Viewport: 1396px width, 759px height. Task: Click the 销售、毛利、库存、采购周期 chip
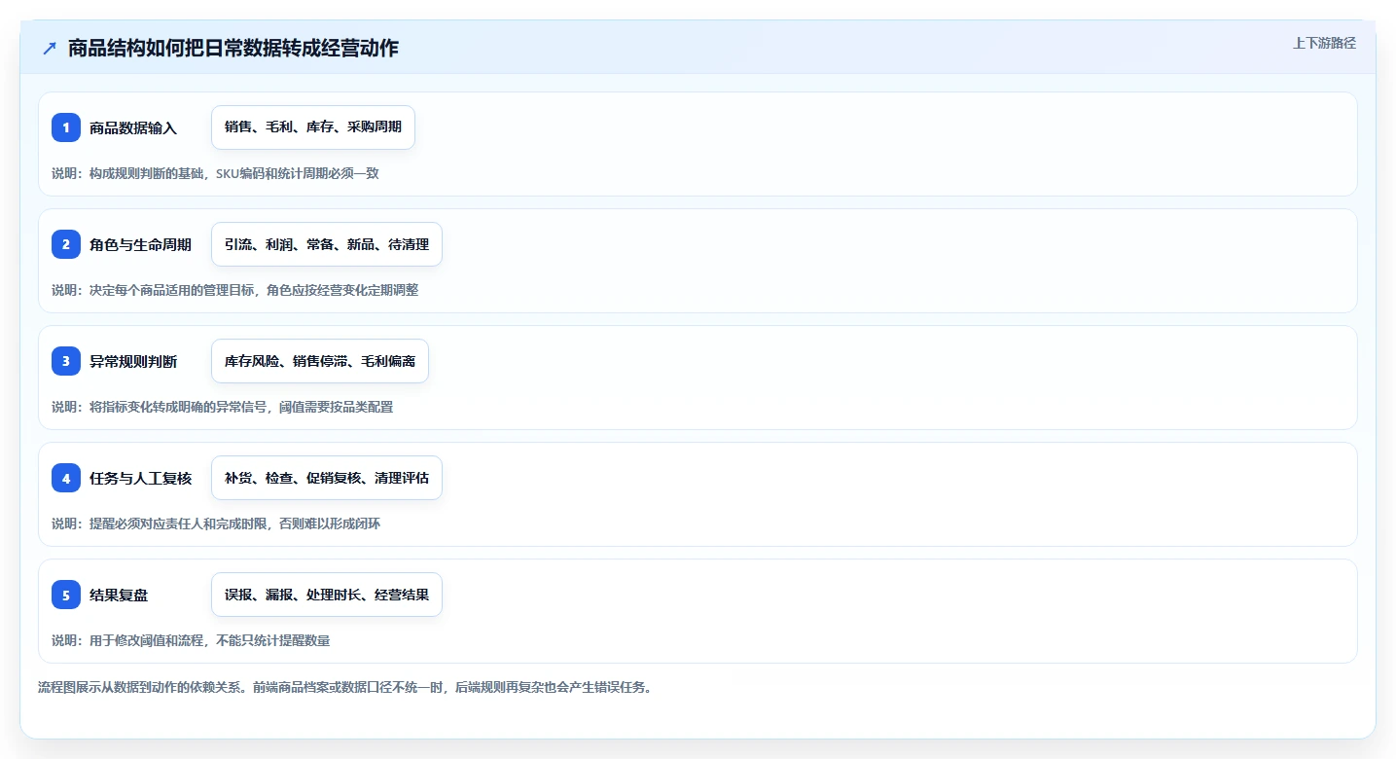313,127
